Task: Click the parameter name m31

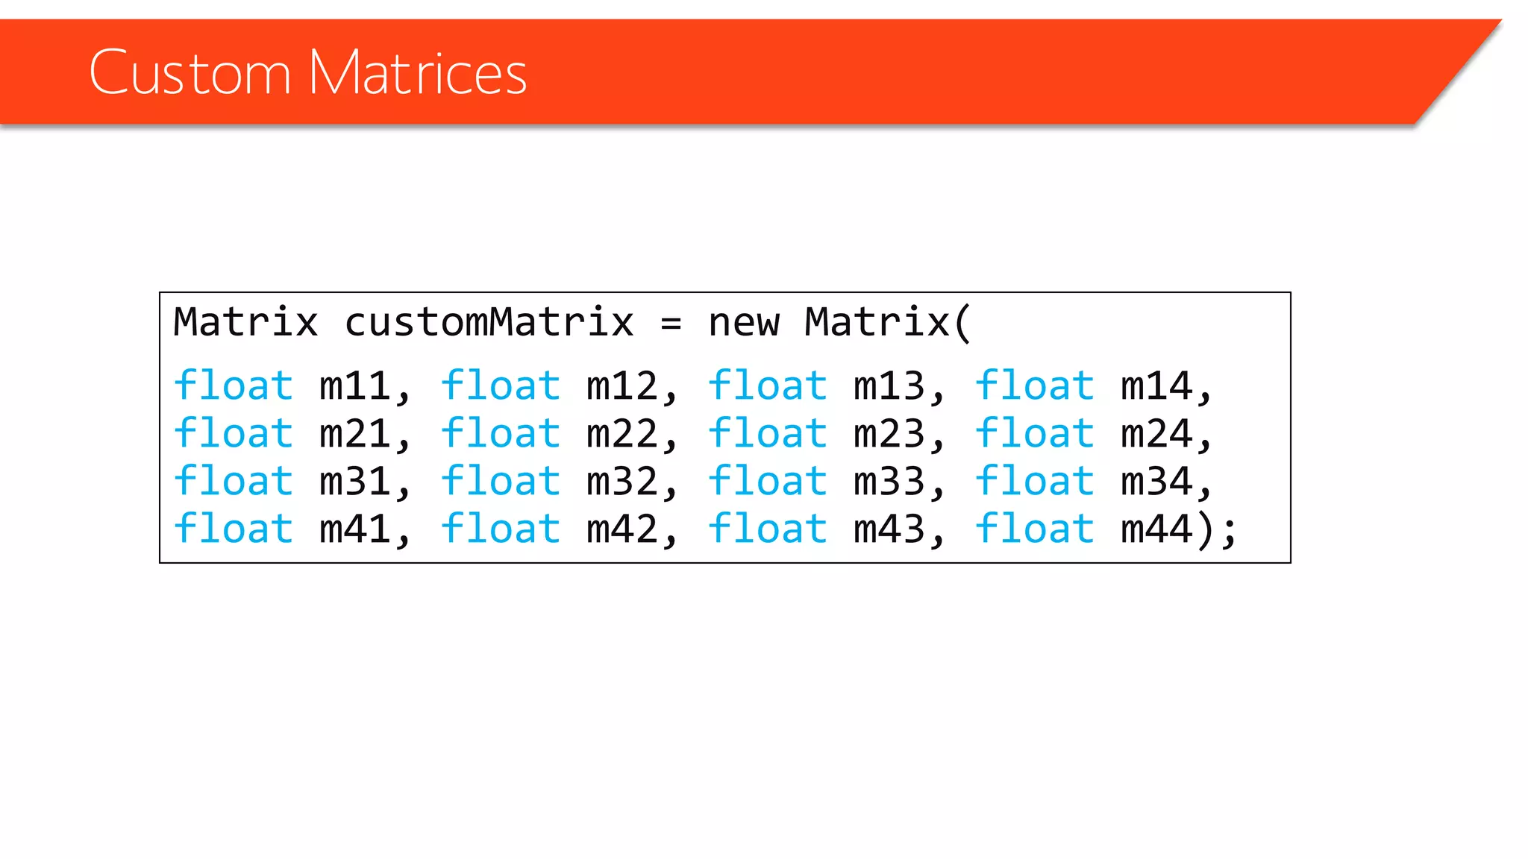Action: pos(355,482)
